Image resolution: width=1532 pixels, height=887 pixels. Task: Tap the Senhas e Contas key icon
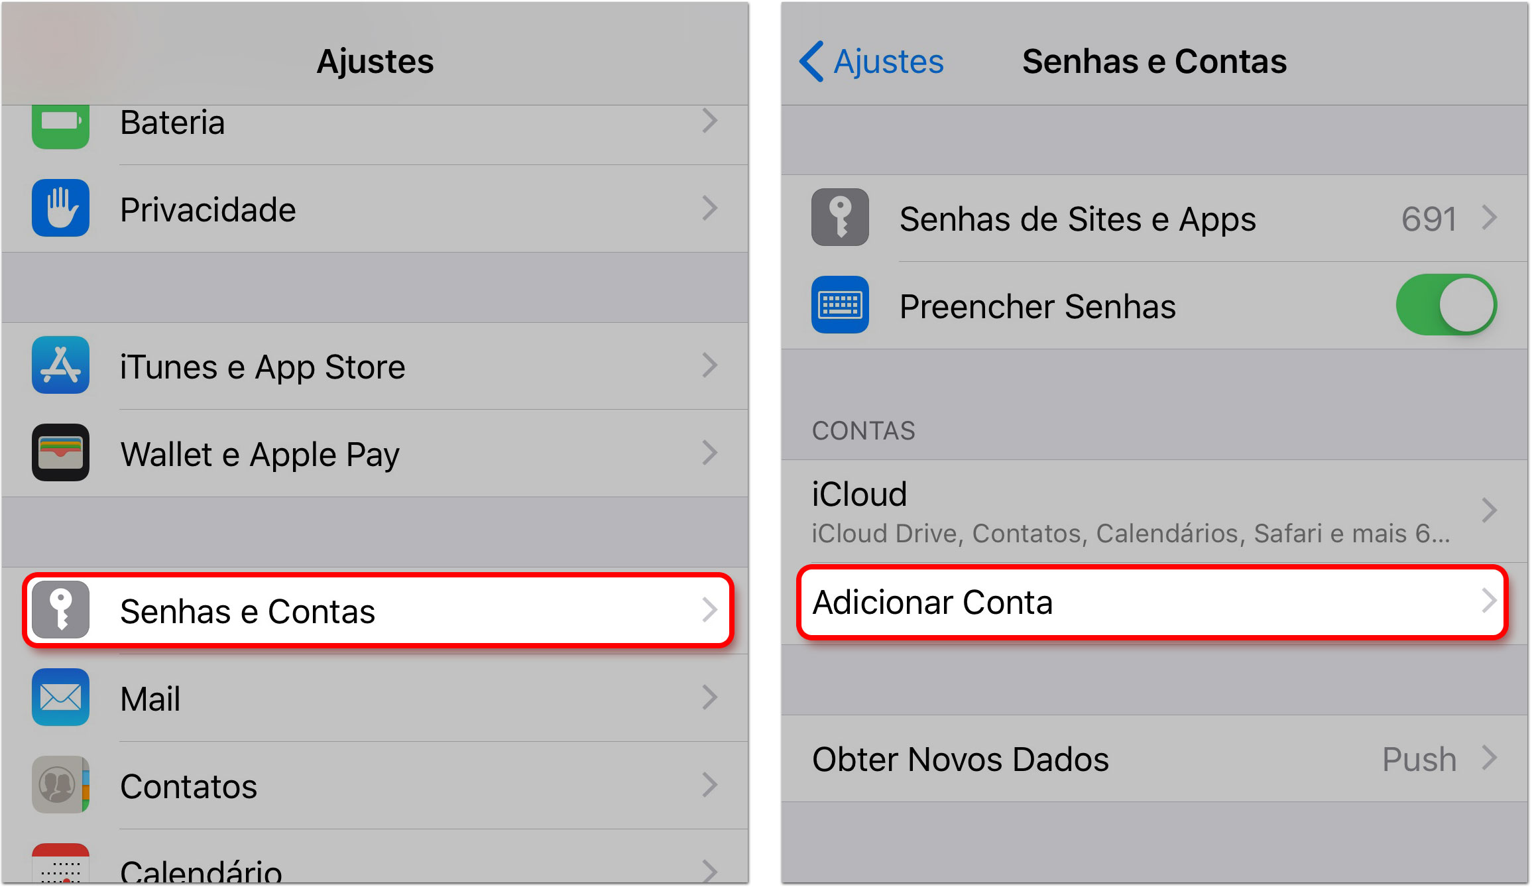[x=60, y=610]
